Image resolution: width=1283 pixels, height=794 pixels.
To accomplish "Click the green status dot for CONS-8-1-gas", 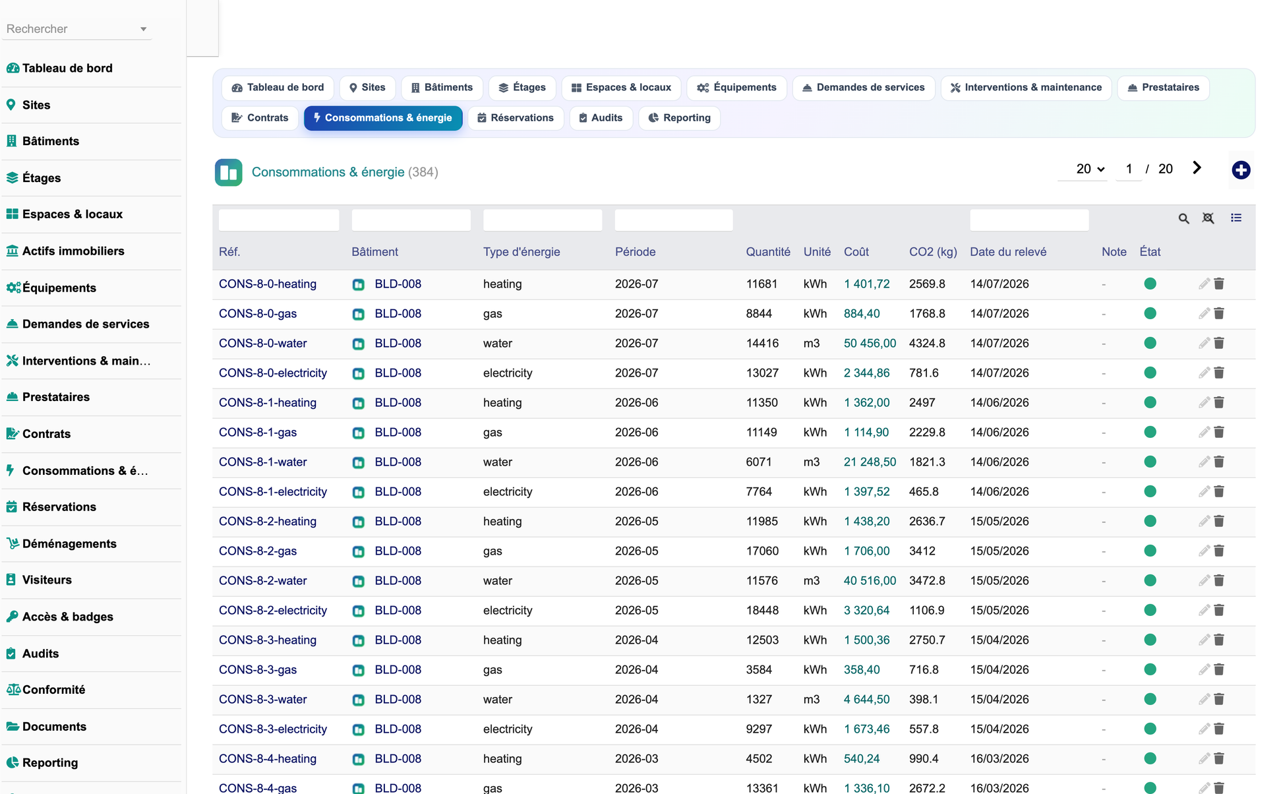I will click(x=1150, y=432).
